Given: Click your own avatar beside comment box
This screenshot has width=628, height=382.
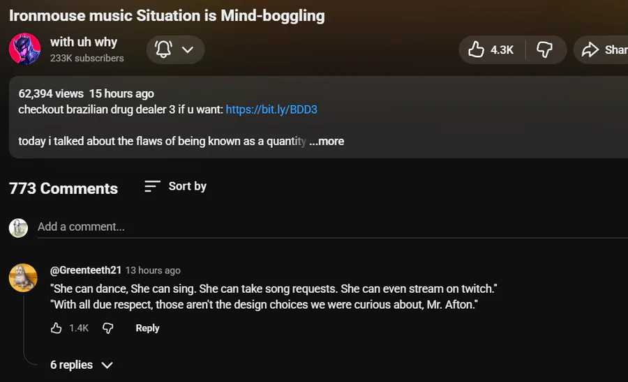Looking at the screenshot, I should point(18,227).
